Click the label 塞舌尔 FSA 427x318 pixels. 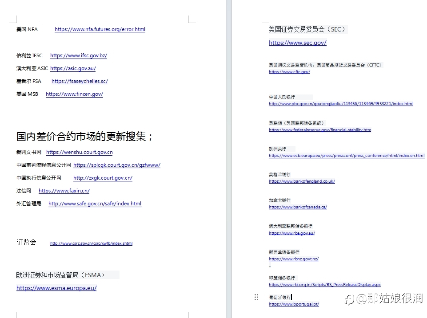point(29,81)
